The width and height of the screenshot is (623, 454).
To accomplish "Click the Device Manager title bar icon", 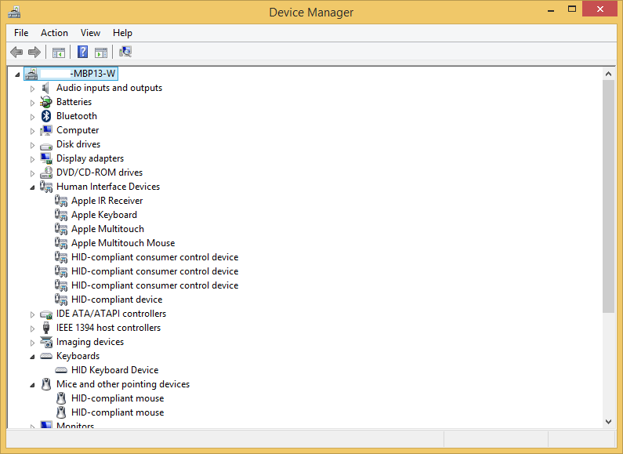I will point(14,12).
